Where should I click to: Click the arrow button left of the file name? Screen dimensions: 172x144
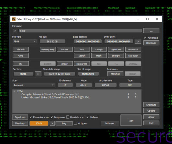click(x=15, y=31)
